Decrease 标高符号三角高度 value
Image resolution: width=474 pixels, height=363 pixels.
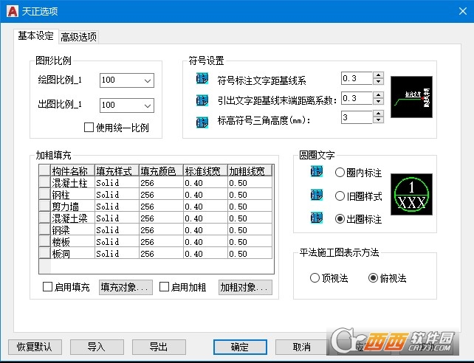coord(378,120)
